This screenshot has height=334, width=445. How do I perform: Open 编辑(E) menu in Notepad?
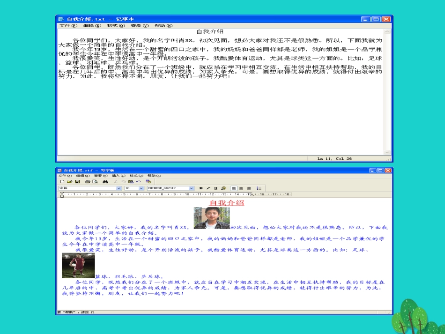click(x=92, y=26)
